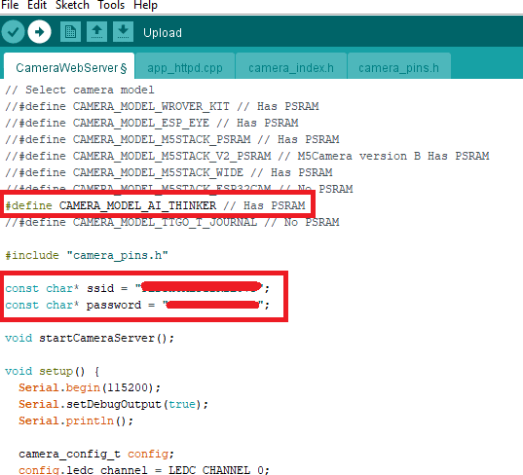Place cursor on the CAMERA_MODEL_WROVER_KIT comment line
Viewport: 523px width, 475px height.
pyautogui.click(x=162, y=106)
